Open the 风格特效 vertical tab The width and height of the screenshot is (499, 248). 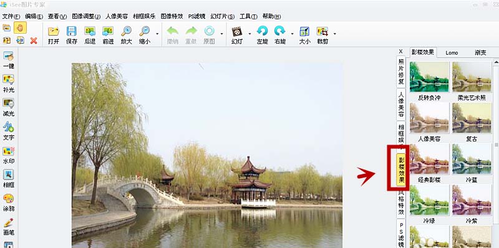coord(401,203)
